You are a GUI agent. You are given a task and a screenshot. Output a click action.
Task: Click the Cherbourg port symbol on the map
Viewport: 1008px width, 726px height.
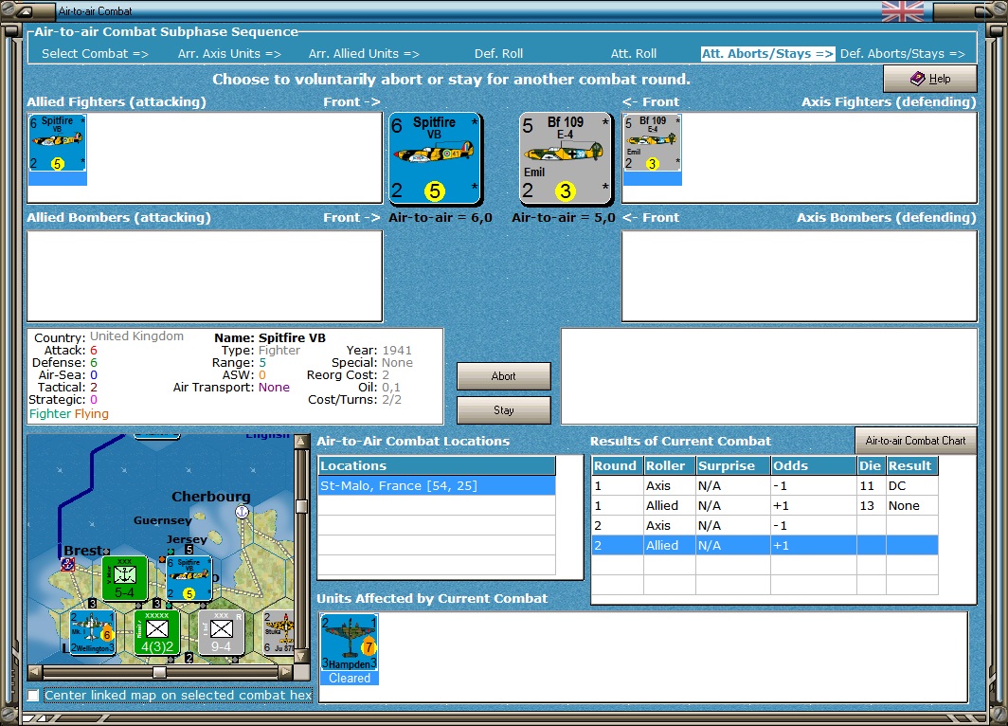[x=242, y=512]
